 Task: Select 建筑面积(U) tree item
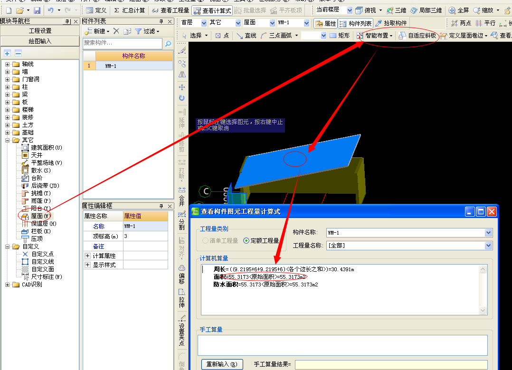coord(42,148)
